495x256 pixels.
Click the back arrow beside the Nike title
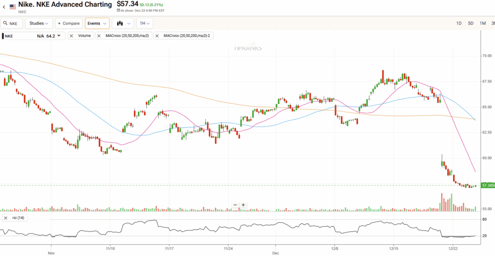point(4,7)
